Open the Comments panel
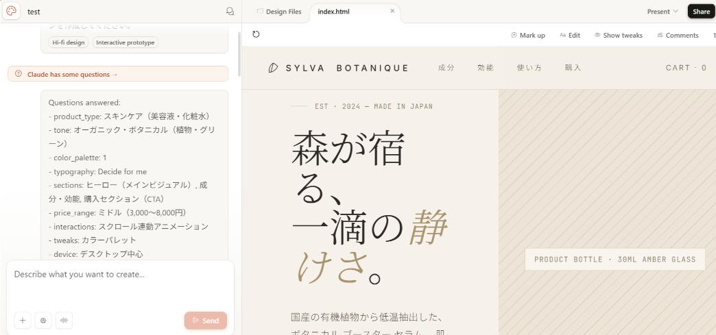The width and height of the screenshot is (716, 335). pyautogui.click(x=678, y=35)
